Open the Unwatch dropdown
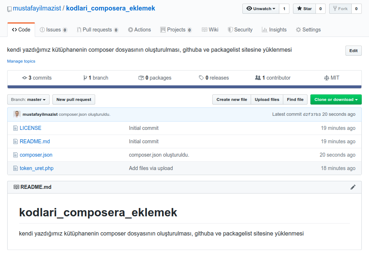This screenshot has width=369, height=263. point(261,9)
